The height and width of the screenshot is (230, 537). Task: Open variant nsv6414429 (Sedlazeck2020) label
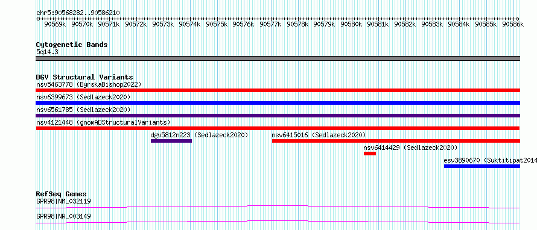click(x=411, y=148)
